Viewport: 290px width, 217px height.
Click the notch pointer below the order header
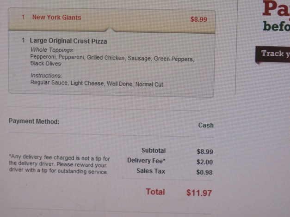(111, 30)
